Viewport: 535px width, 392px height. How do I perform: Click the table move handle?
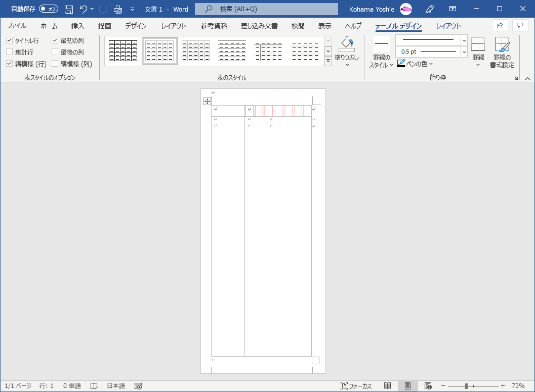[207, 102]
